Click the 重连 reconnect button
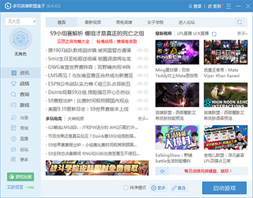The image size is (253, 198). [179, 188]
